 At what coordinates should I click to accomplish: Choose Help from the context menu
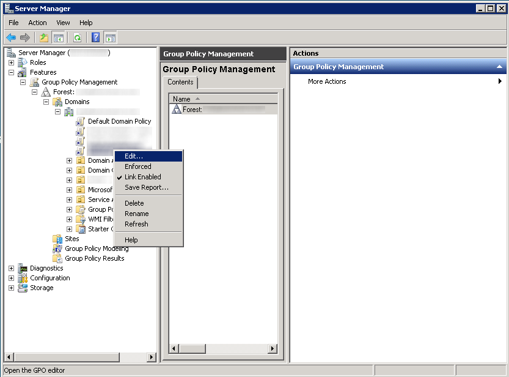coord(148,240)
